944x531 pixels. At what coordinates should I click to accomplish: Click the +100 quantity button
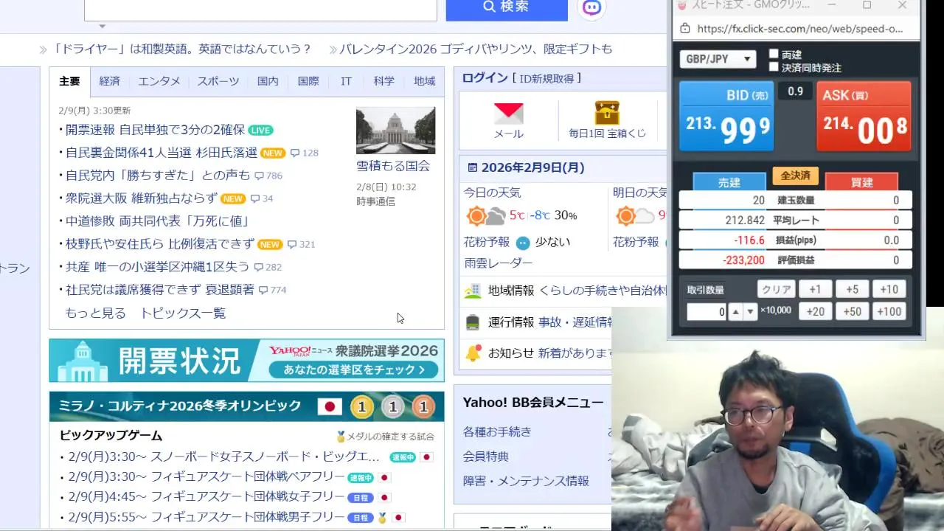[x=889, y=312]
